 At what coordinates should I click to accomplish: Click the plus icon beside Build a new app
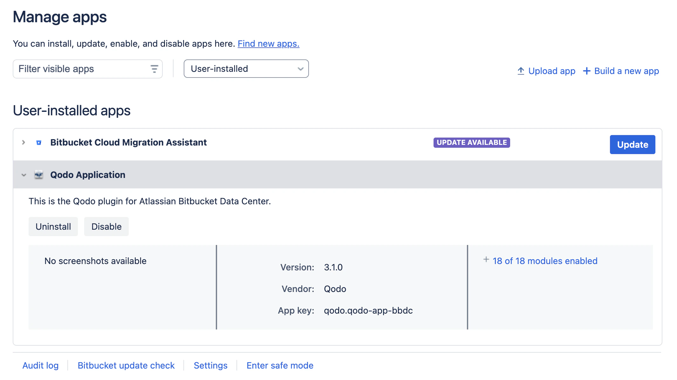(x=587, y=71)
